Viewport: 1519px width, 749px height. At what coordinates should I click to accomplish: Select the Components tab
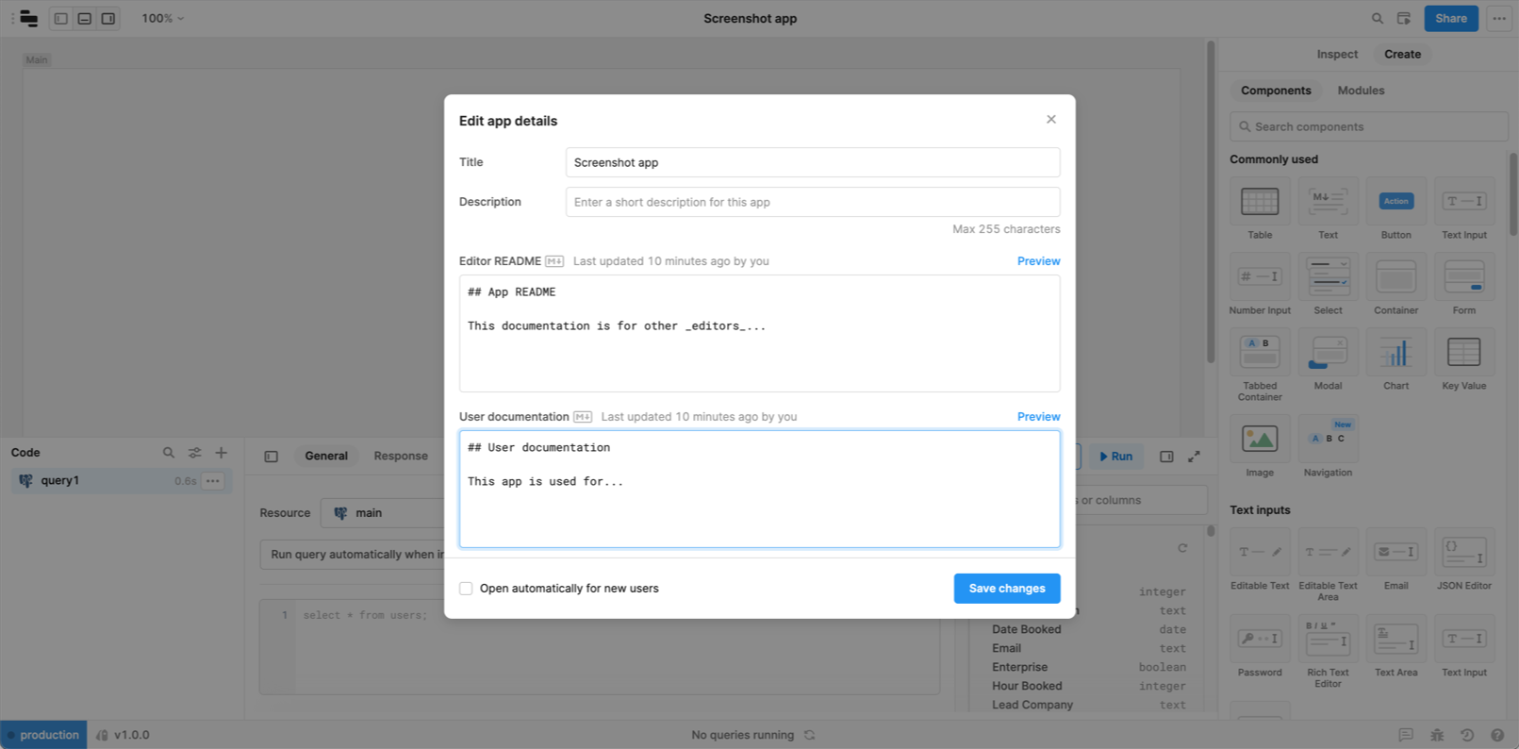(1276, 91)
